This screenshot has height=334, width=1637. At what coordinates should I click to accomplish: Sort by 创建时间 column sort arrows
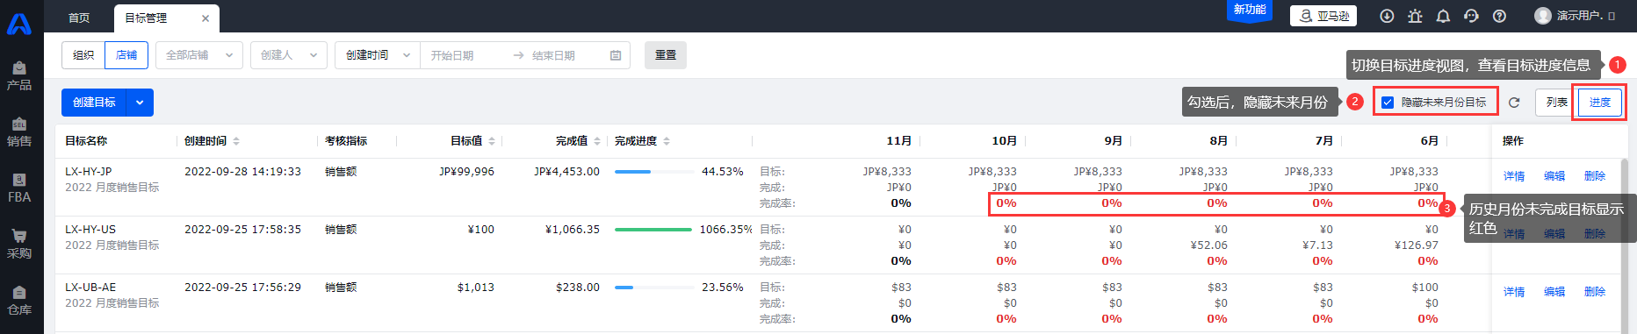tap(236, 141)
